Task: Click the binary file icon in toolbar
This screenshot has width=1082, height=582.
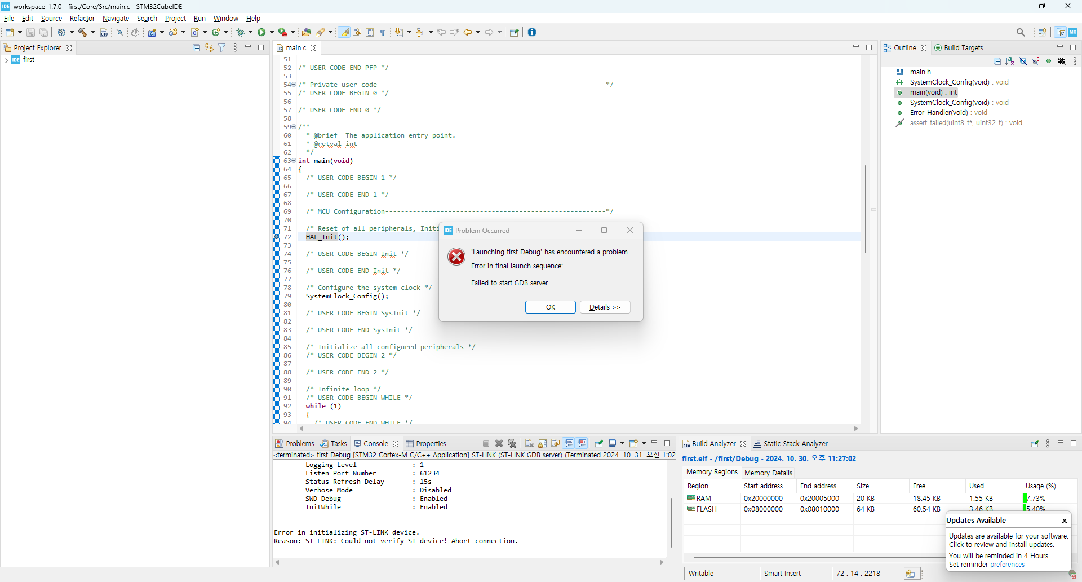Action: 104,33
